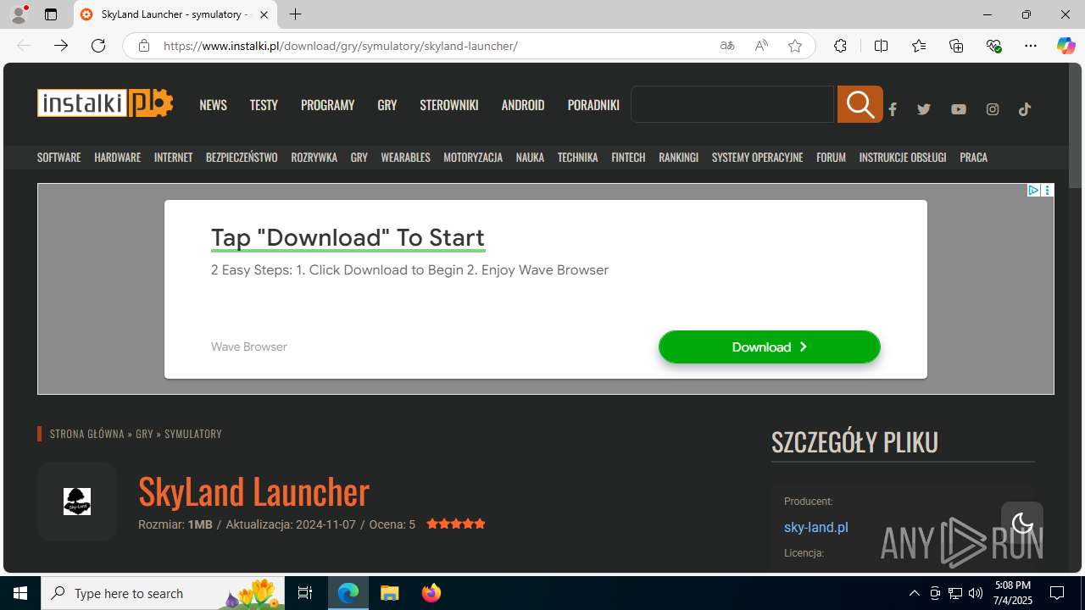The image size is (1085, 610).
Task: Open the instalki TikTok icon
Action: click(1025, 109)
